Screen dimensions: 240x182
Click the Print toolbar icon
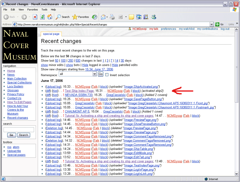pyautogui.click(x=112, y=17)
